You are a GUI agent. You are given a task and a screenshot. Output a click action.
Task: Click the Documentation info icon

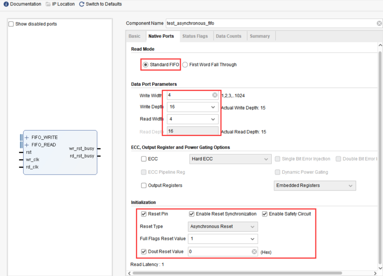pos(6,4)
